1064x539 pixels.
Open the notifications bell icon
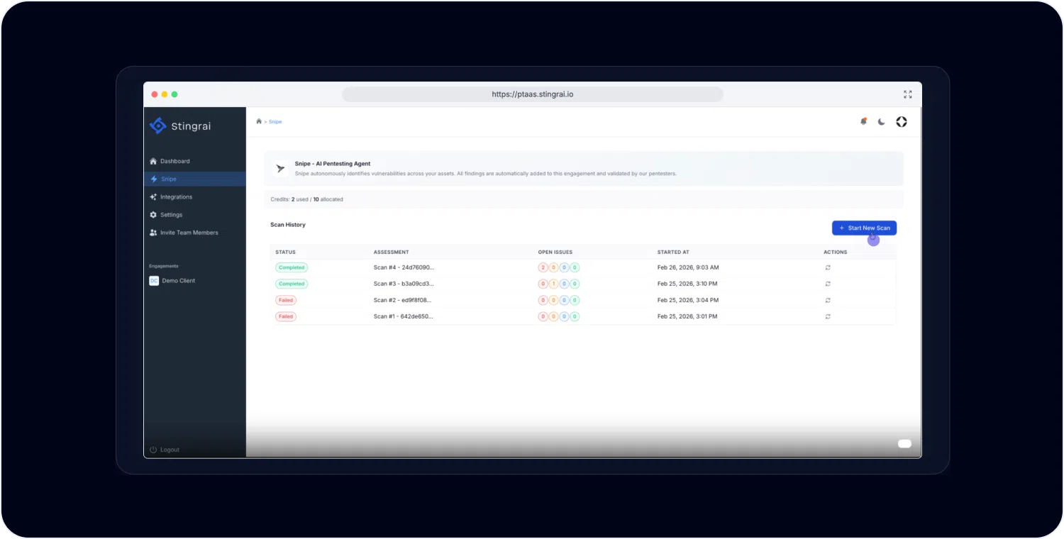863,122
